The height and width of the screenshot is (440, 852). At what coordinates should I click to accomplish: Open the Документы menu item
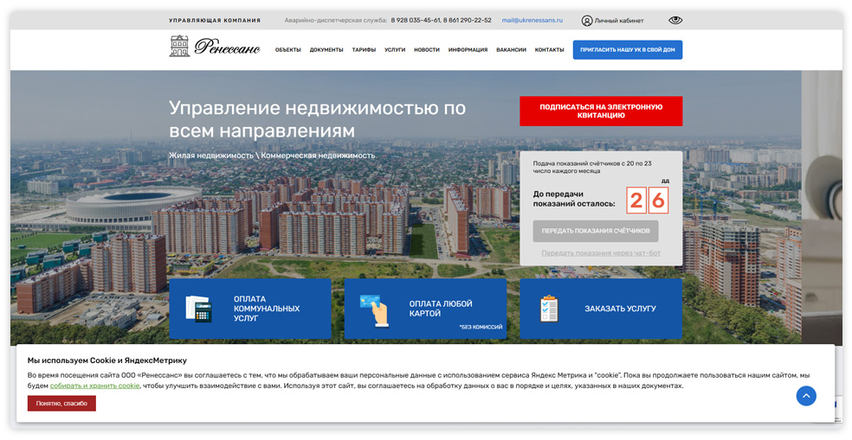(326, 50)
